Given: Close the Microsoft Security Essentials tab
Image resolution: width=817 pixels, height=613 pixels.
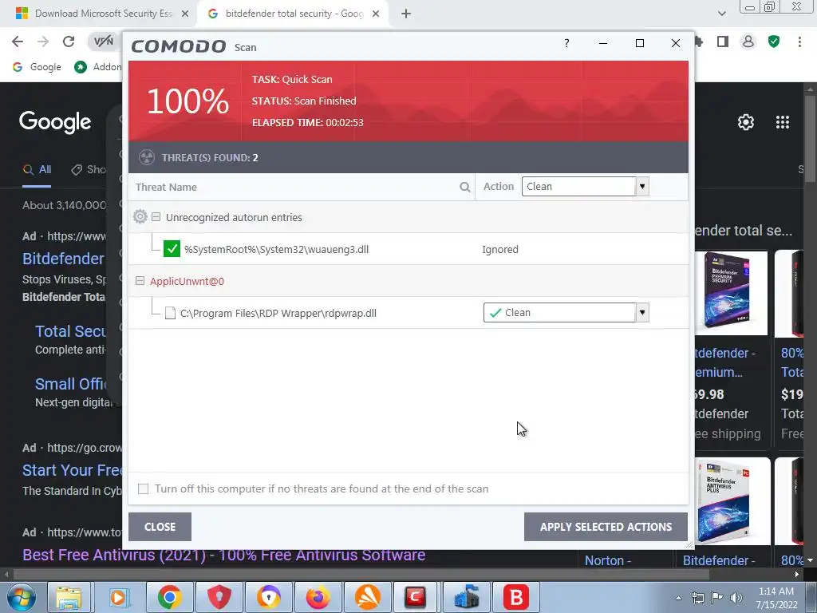Looking at the screenshot, I should point(184,14).
